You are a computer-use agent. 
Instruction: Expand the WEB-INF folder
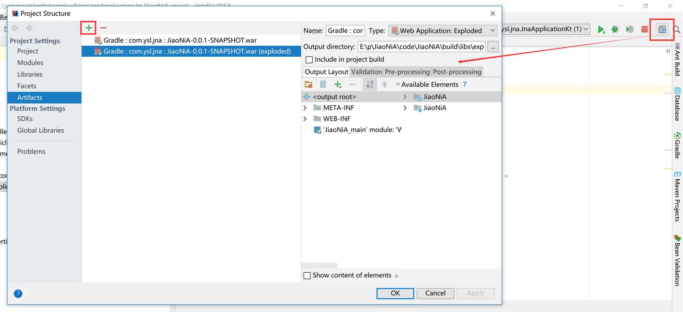(305, 119)
